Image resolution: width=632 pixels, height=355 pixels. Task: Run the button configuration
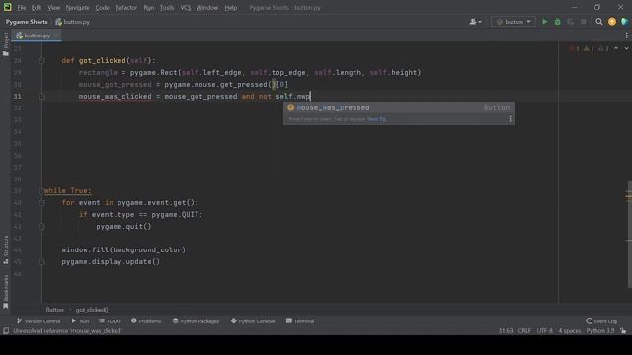click(x=544, y=22)
